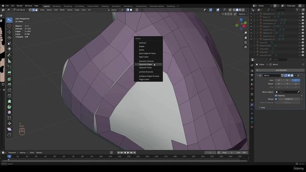Image resolution: width=306 pixels, height=172 pixels.
Task: Toggle Mirror modifier edit mode display
Action: tap(285, 75)
